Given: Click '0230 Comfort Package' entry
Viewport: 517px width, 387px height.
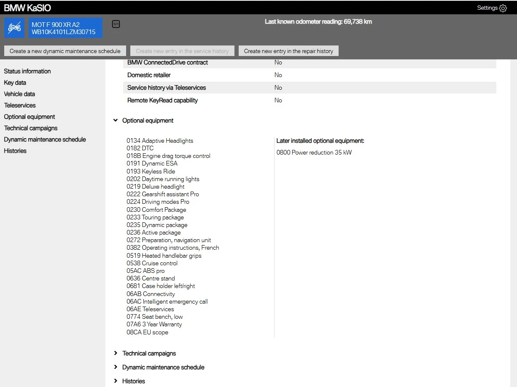Looking at the screenshot, I should tap(156, 210).
